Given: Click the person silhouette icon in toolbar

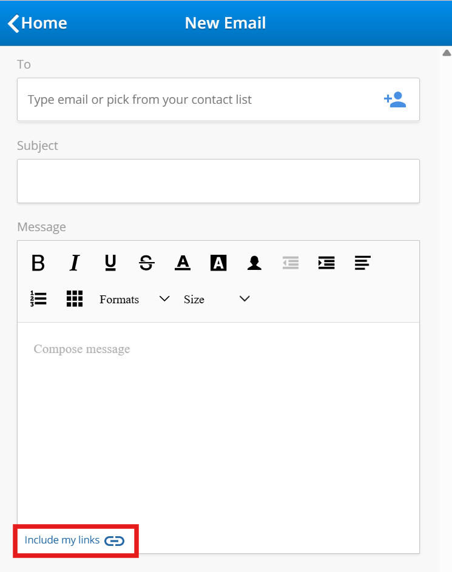Looking at the screenshot, I should pyautogui.click(x=254, y=263).
